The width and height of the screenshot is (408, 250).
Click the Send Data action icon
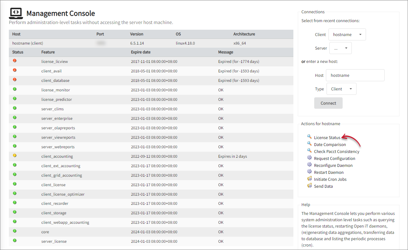pyautogui.click(x=309, y=186)
